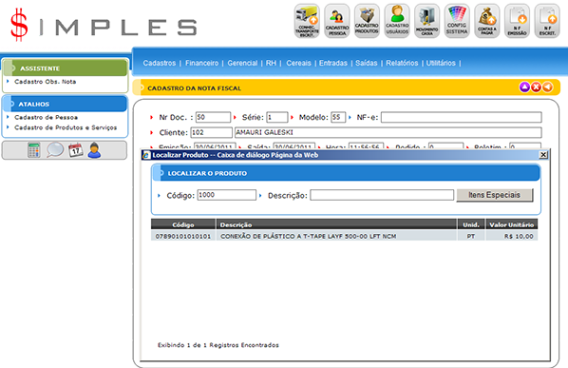Open the calculator icon in sidebar
The height and width of the screenshot is (368, 568).
pyautogui.click(x=33, y=150)
